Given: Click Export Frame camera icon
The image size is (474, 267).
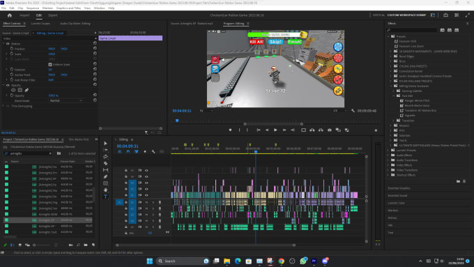Looking at the screenshot, I should [x=330, y=130].
